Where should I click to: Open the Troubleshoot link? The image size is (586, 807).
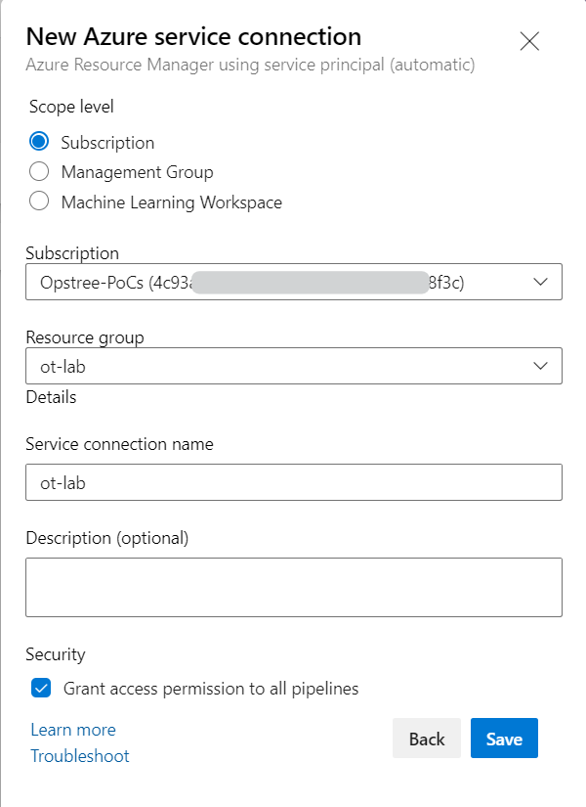tap(80, 755)
